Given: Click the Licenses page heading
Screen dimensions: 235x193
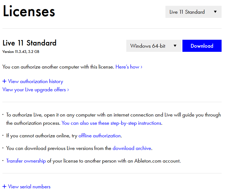Looking at the screenshot, I should coord(29,12).
